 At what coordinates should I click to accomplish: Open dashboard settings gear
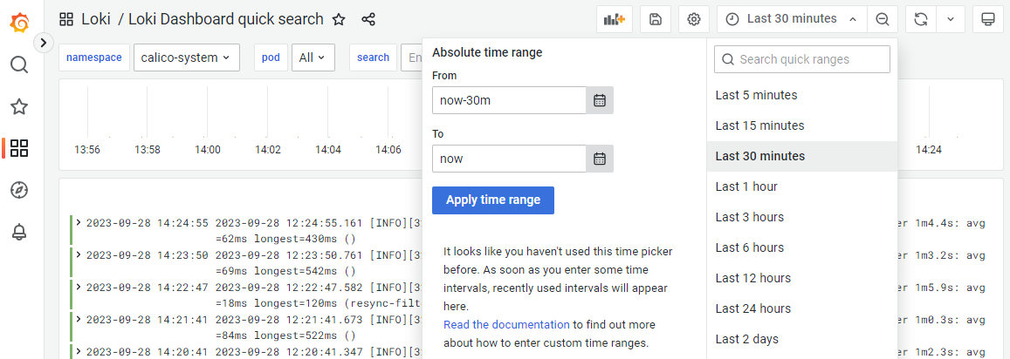tap(694, 19)
